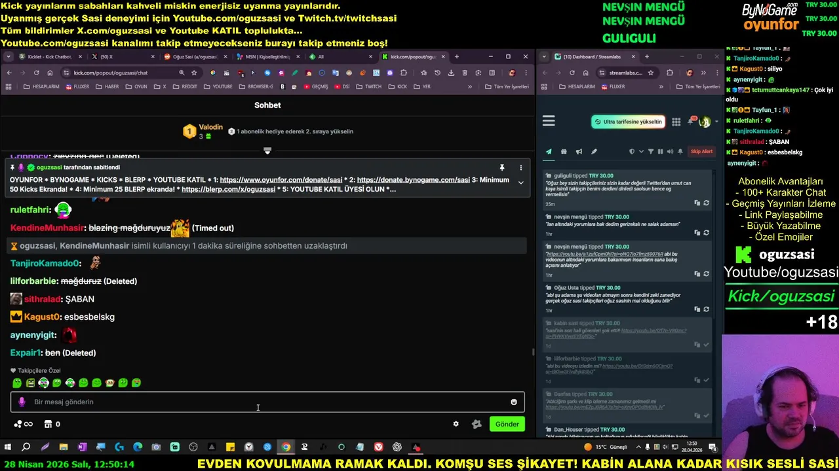This screenshot has width=839, height=471.
Task: Open Windows taskbar search
Action: 26,447
